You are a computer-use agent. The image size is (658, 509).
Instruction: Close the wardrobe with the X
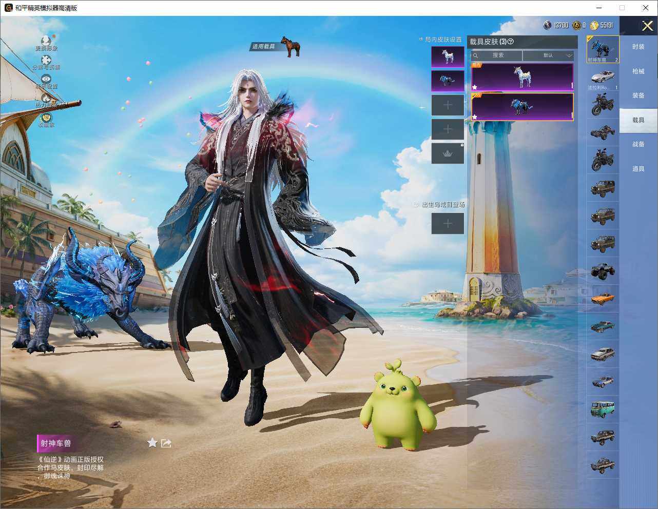click(647, 25)
